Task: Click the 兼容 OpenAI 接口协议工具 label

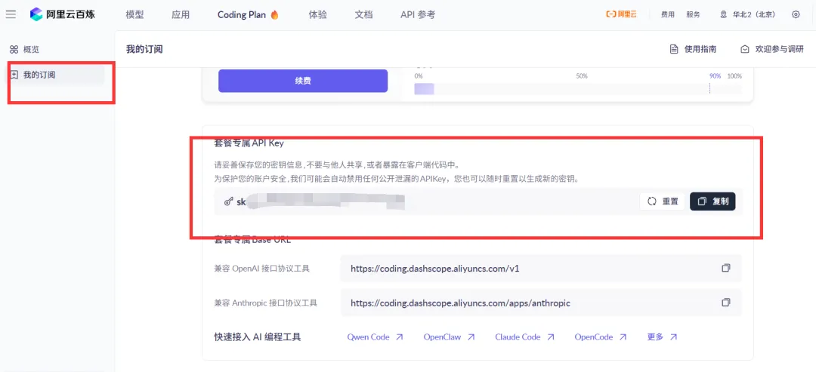Action: click(x=261, y=269)
